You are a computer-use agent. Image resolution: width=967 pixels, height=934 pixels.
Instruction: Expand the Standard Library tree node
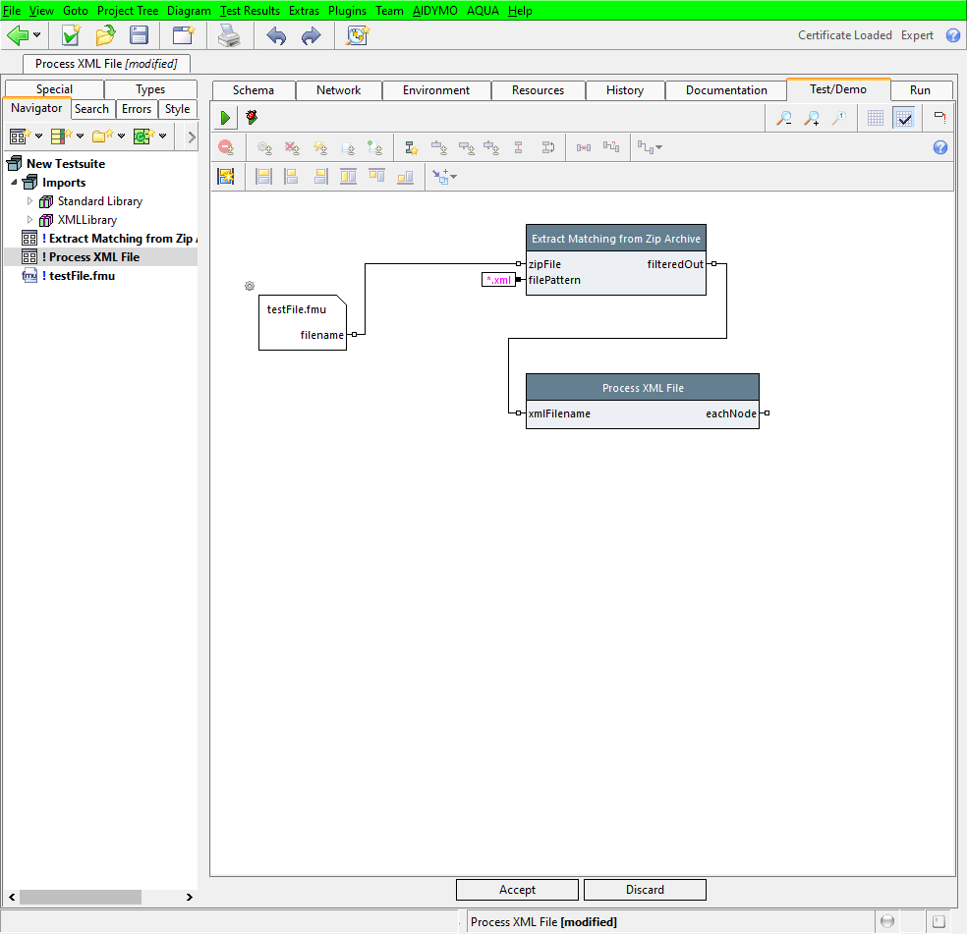point(29,201)
